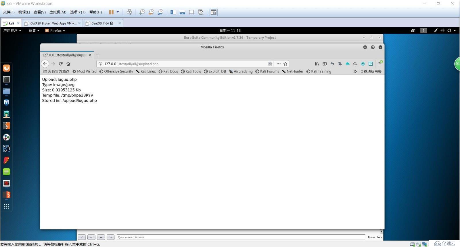Send Ctrl+Alt+Del to virtual machine icon
This screenshot has height=247, width=460.
129,12
